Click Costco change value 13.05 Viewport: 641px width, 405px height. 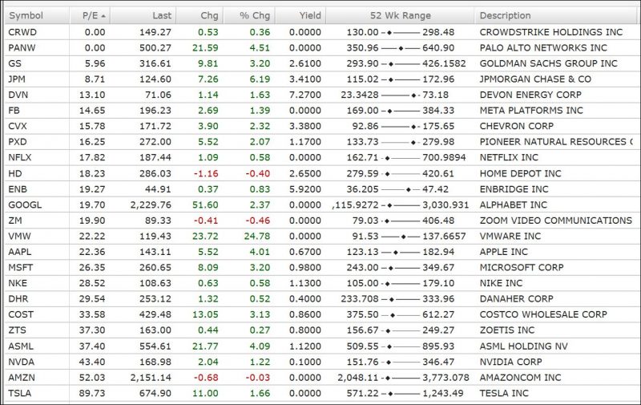pyautogui.click(x=205, y=314)
